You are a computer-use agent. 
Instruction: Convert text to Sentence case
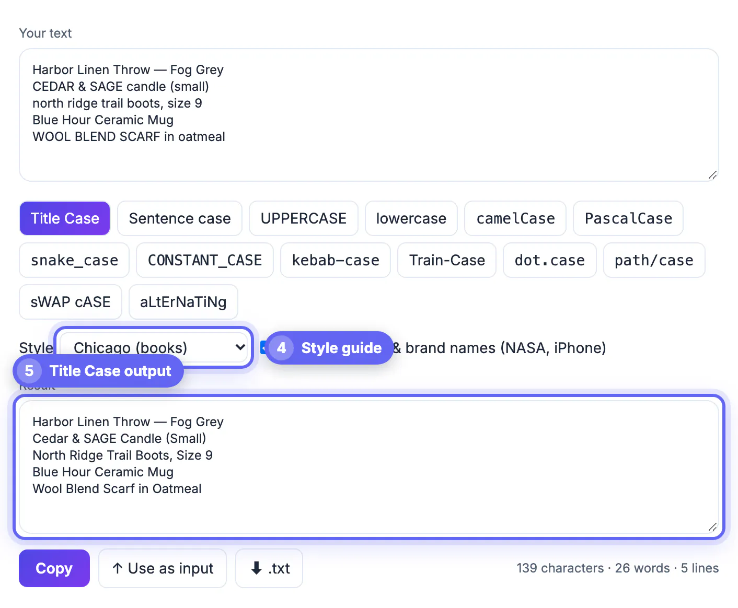[x=180, y=218]
